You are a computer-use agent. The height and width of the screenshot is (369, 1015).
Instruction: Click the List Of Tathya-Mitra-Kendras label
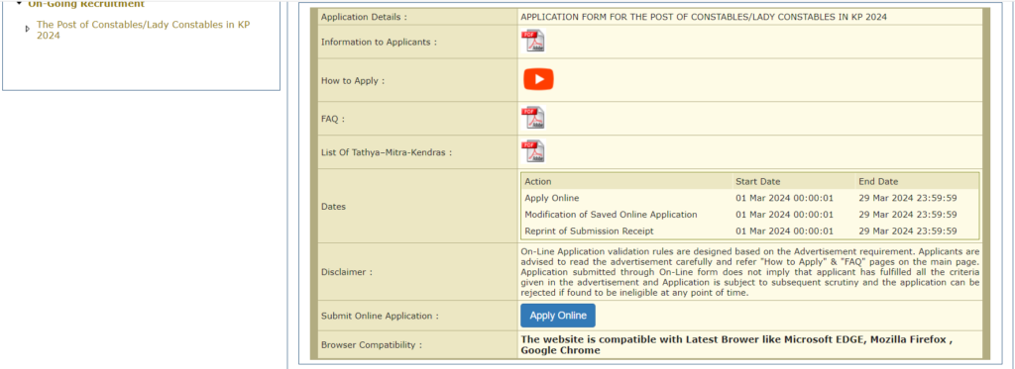pos(386,153)
